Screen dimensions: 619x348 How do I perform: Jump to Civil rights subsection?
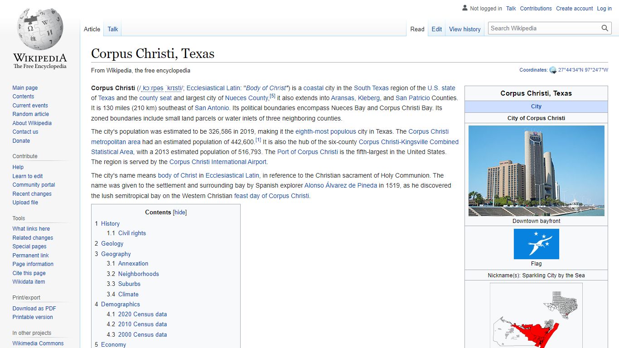132,233
